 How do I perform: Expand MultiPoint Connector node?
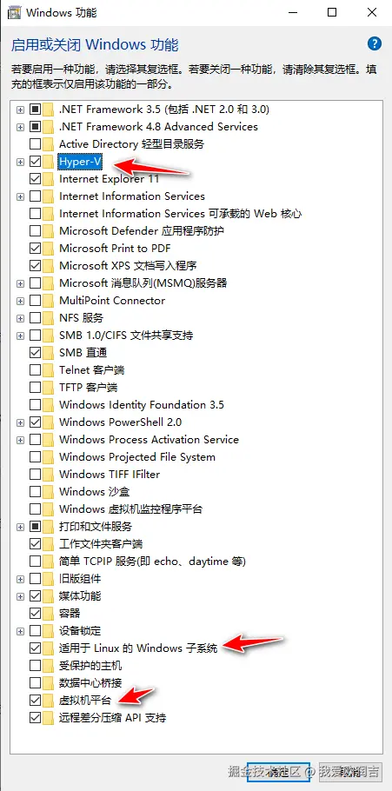click(20, 301)
